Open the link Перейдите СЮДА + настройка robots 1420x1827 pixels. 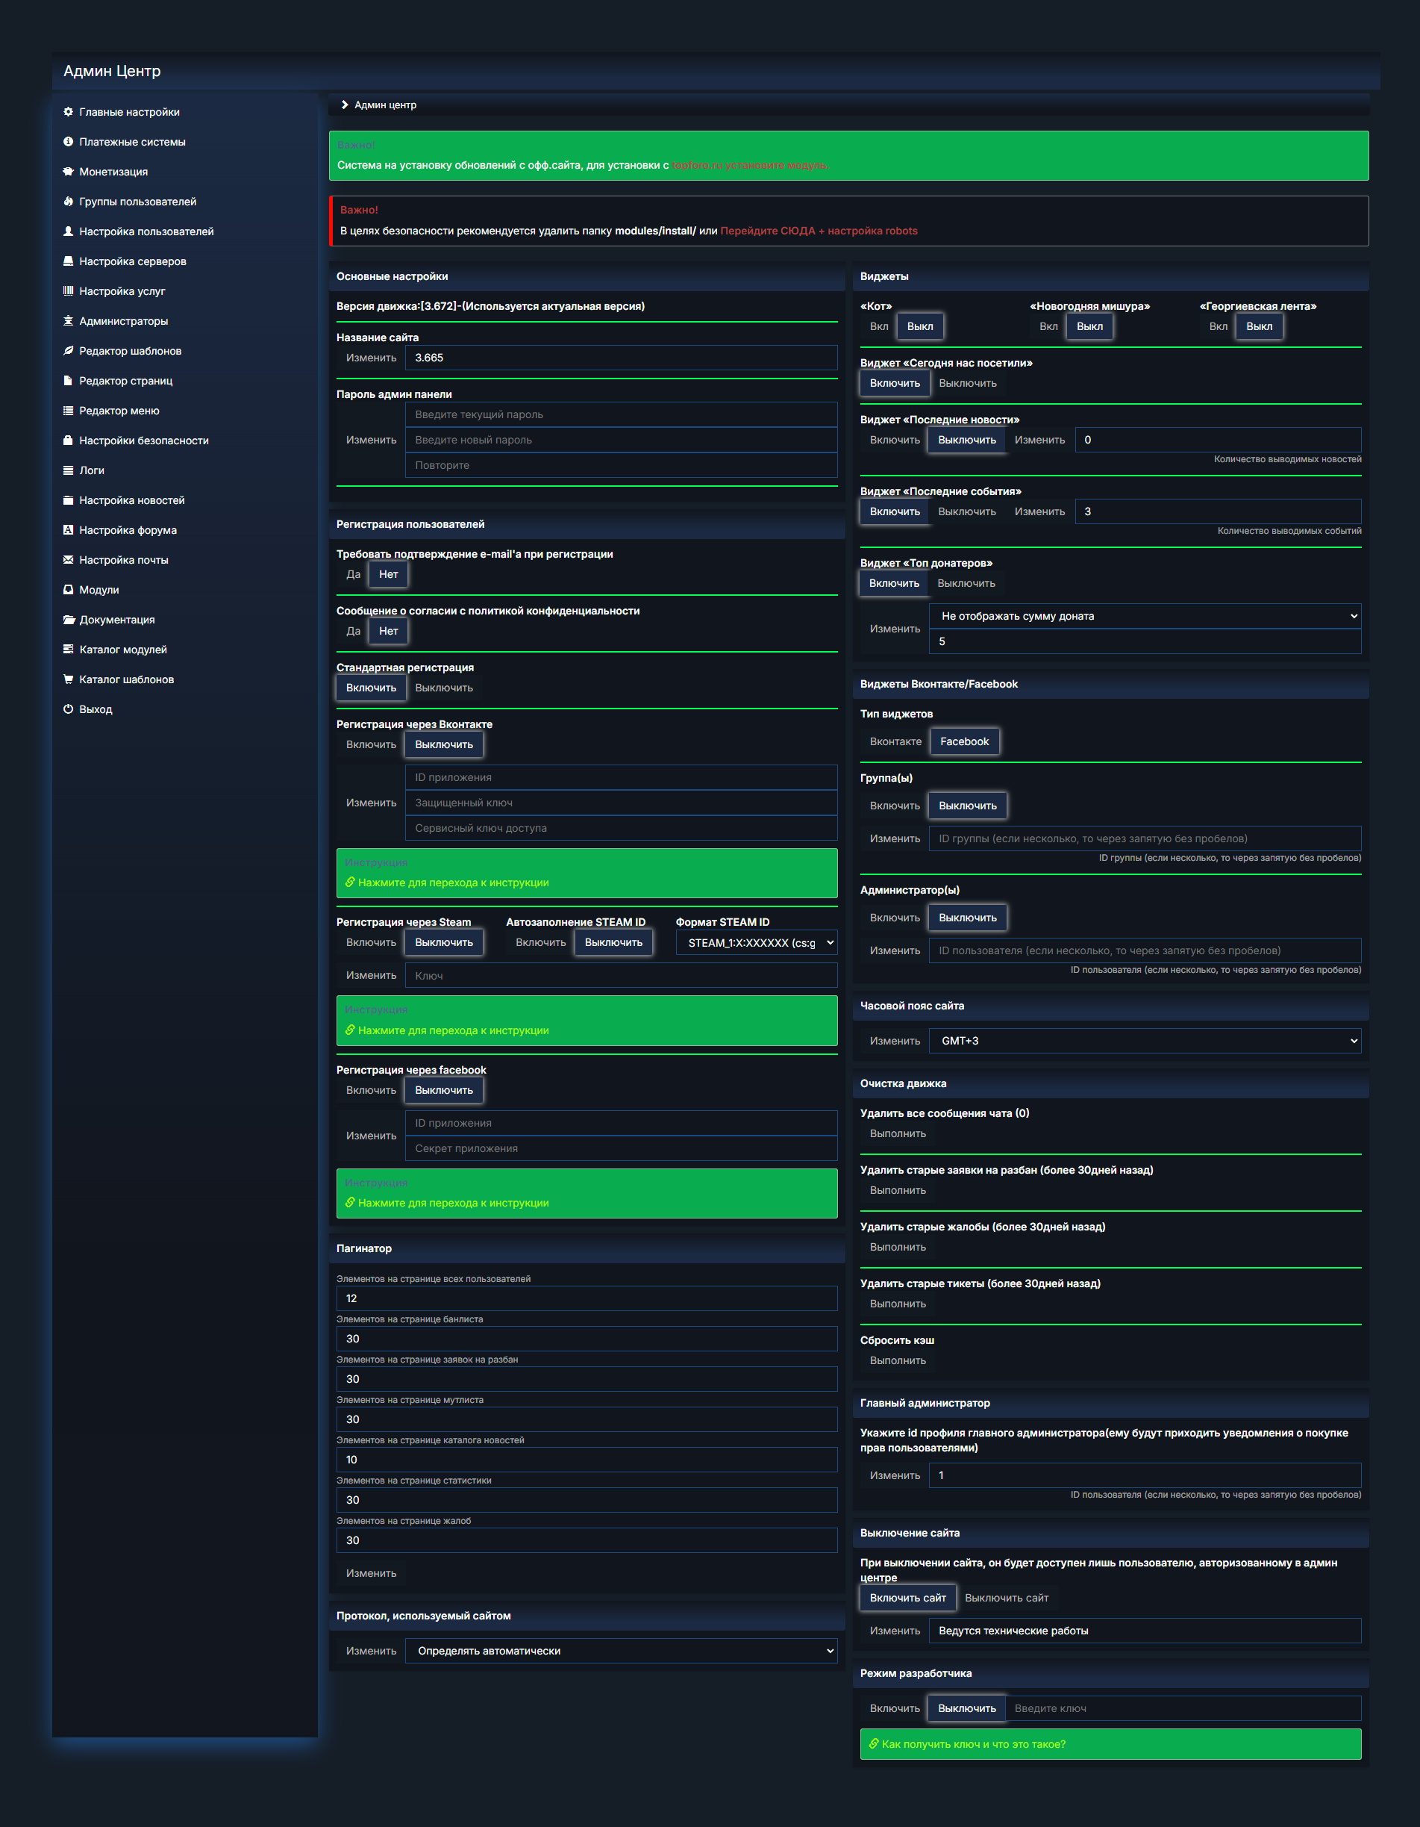tap(818, 231)
